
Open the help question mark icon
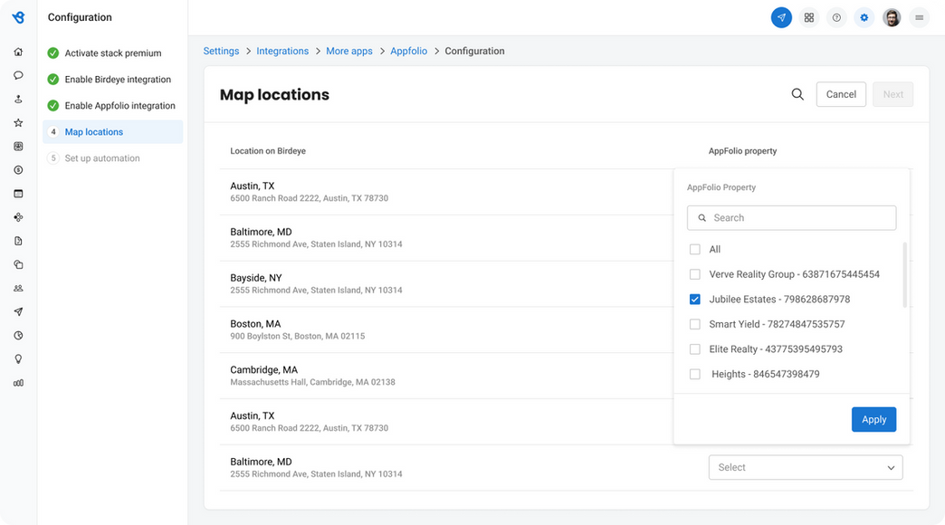(836, 17)
